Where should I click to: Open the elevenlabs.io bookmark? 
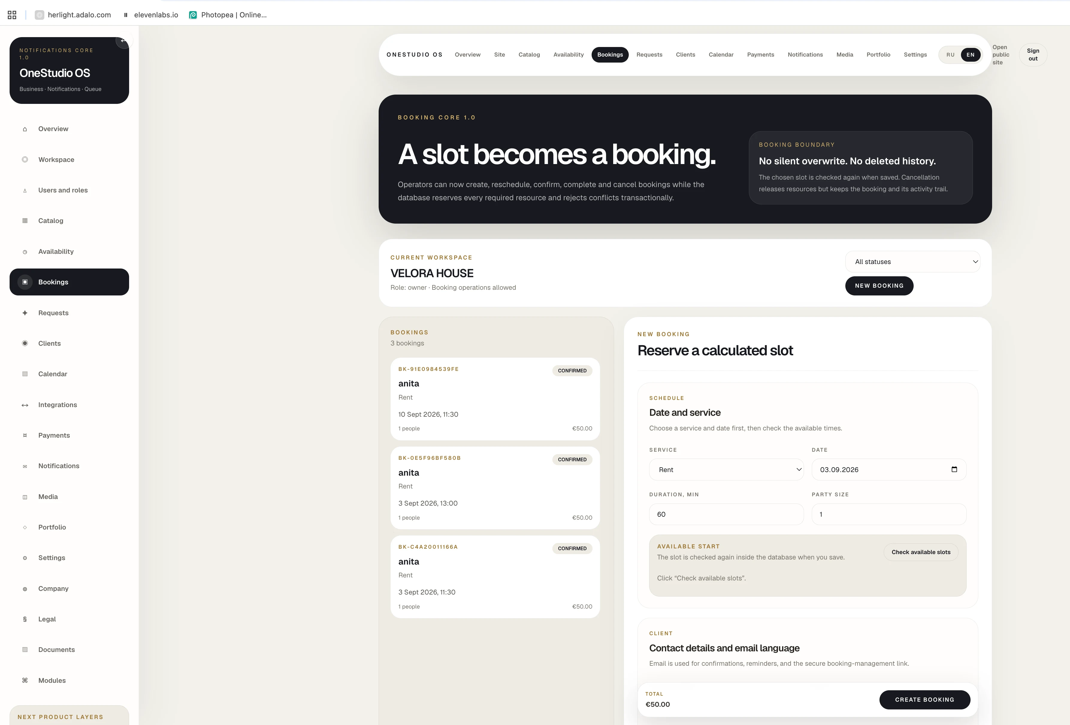pyautogui.click(x=151, y=15)
